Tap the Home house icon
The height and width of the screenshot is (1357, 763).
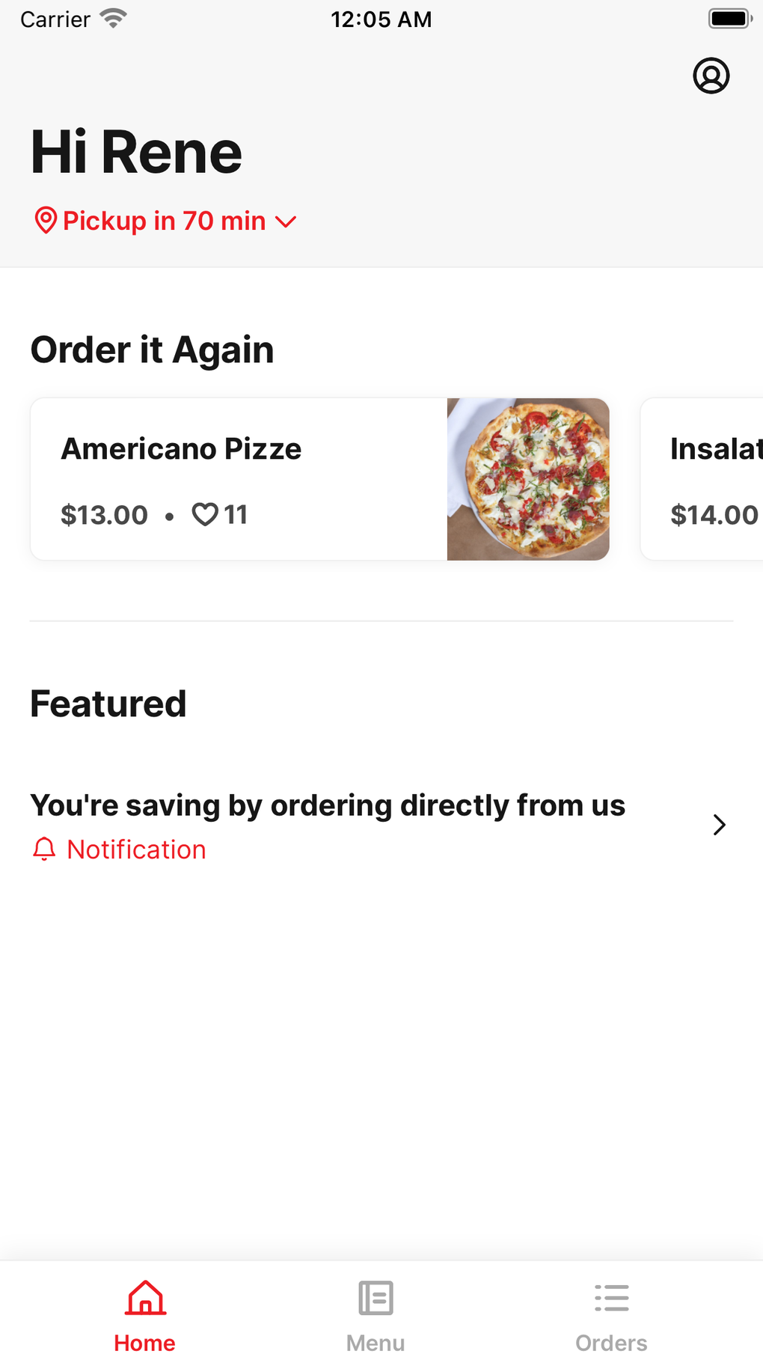click(x=145, y=1298)
